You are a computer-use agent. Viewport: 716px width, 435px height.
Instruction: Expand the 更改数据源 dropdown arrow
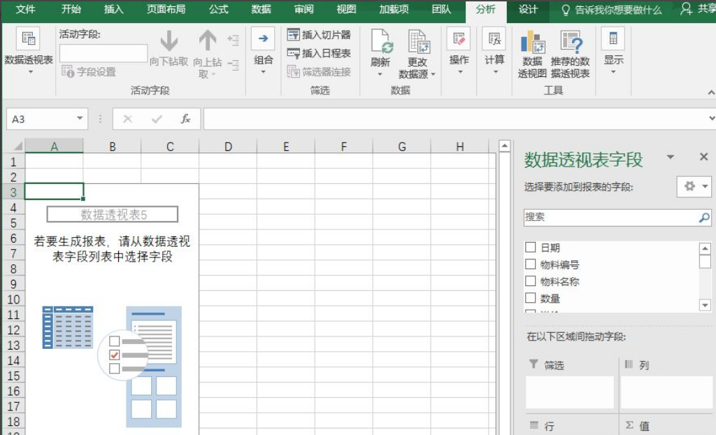pyautogui.click(x=434, y=74)
